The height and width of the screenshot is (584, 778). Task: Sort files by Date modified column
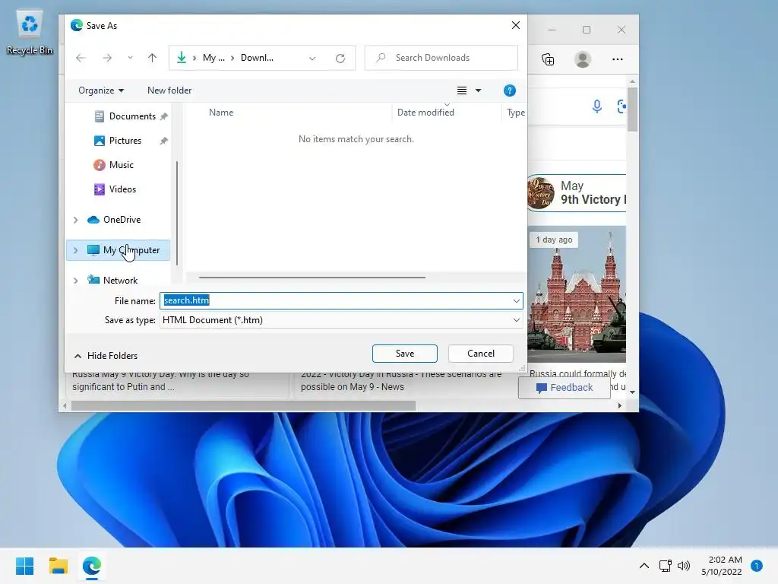click(x=425, y=113)
